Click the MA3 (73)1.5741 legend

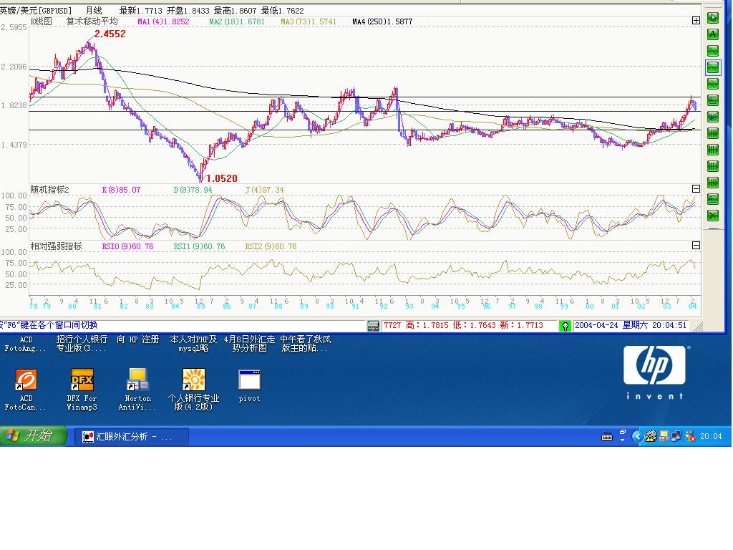click(x=309, y=21)
